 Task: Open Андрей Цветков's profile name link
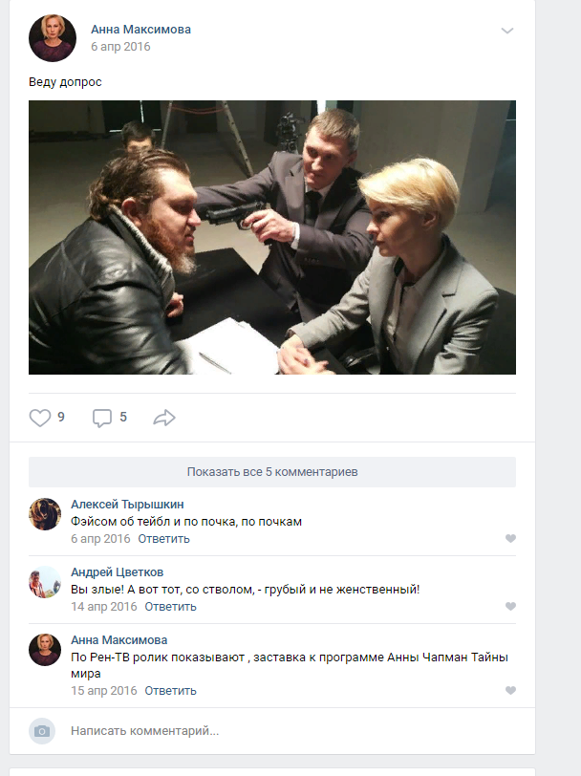point(117,572)
